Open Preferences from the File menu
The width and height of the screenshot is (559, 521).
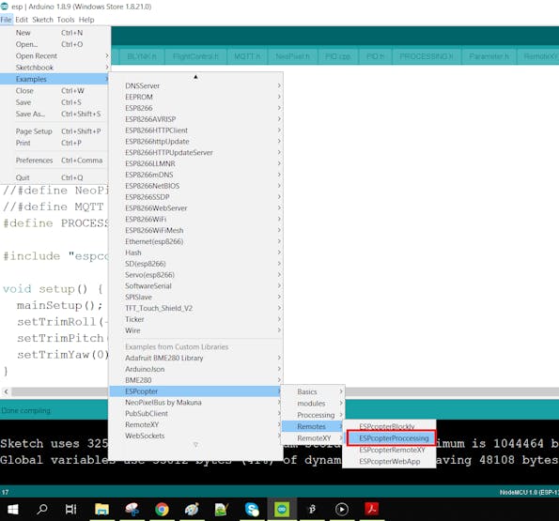54,161
